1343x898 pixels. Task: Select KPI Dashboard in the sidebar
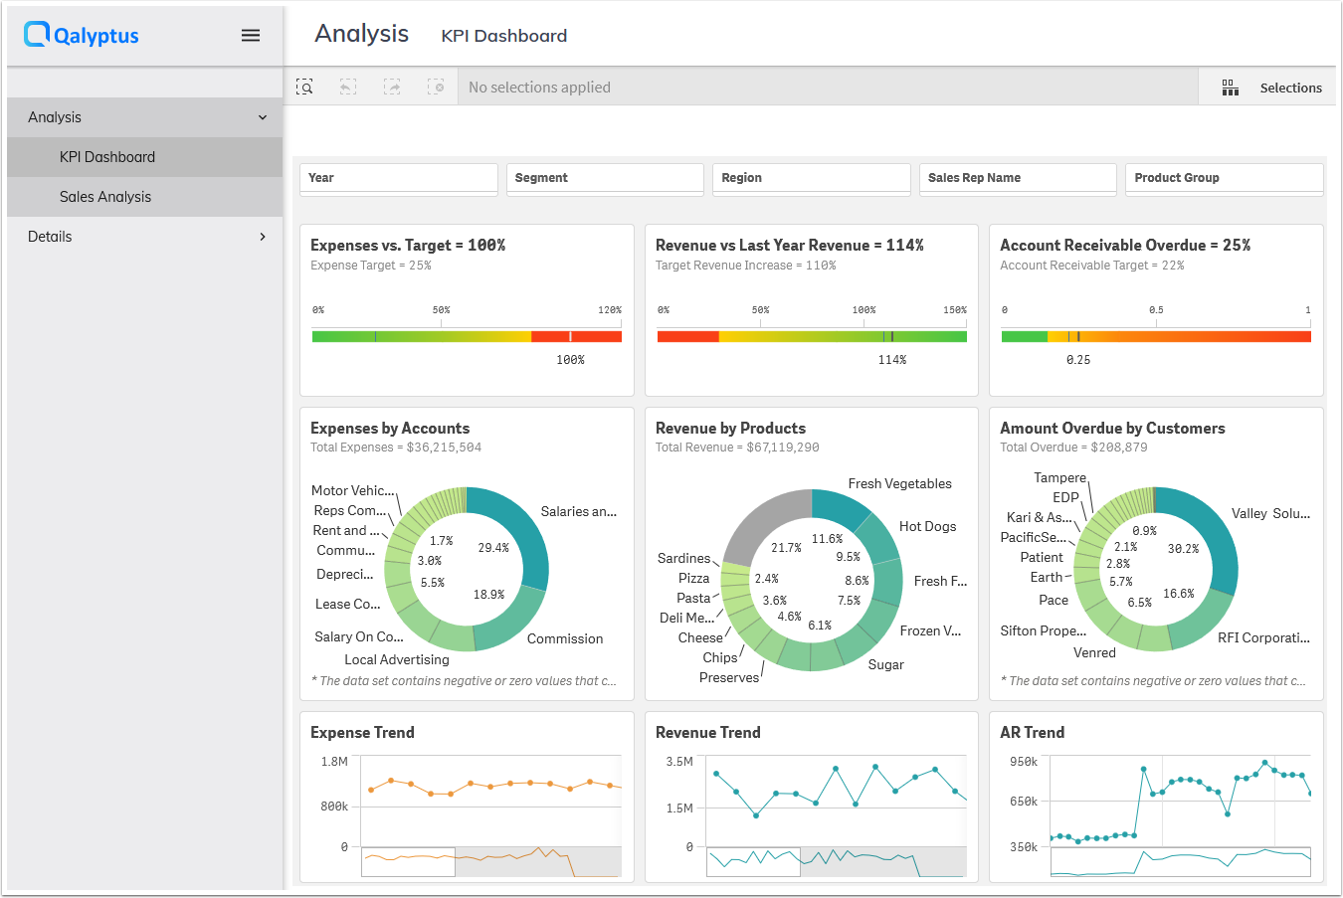pyautogui.click(x=107, y=157)
